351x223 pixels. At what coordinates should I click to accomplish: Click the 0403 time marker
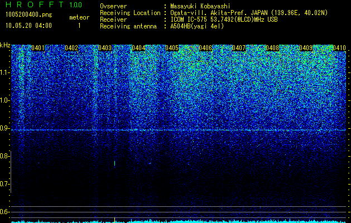point(105,48)
